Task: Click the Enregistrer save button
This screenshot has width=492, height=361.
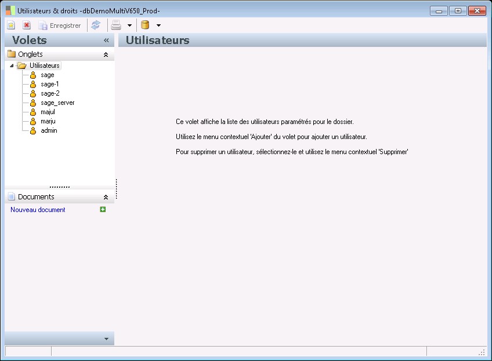Action: tap(59, 25)
